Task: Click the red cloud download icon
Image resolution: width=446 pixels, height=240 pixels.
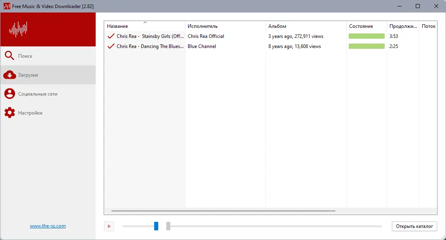Action: [9, 75]
